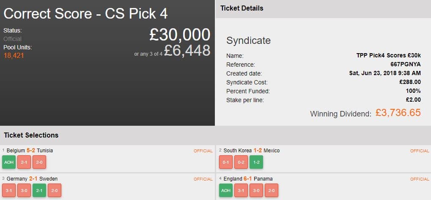Click the 2-0 chip under Germany-Sweden
Screen dimensions: 431x200
pos(54,190)
